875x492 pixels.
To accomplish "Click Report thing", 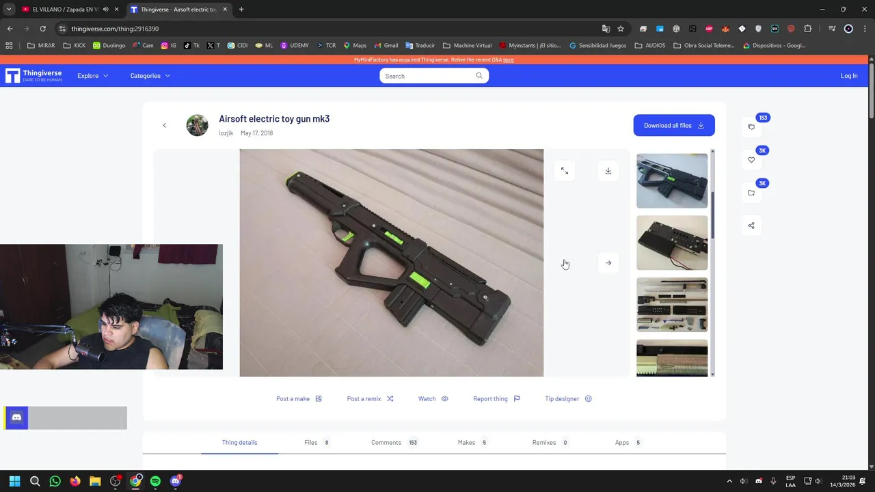I will [496, 399].
